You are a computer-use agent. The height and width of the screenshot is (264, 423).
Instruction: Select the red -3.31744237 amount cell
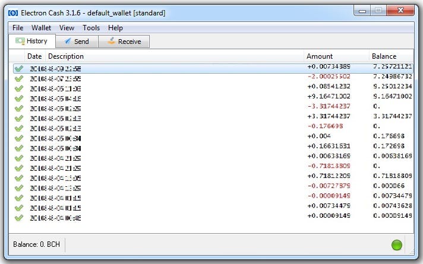(x=329, y=106)
